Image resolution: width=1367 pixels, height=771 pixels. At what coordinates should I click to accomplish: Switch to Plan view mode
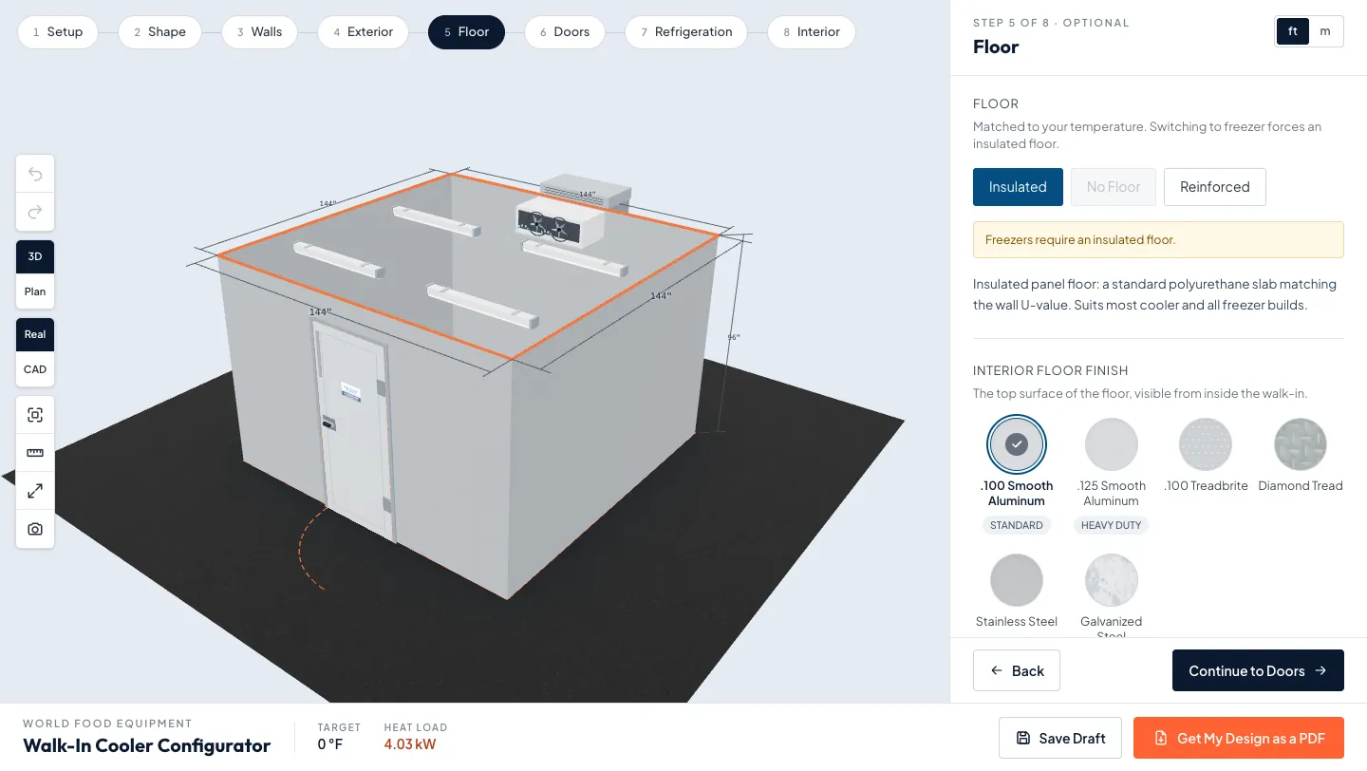(35, 291)
